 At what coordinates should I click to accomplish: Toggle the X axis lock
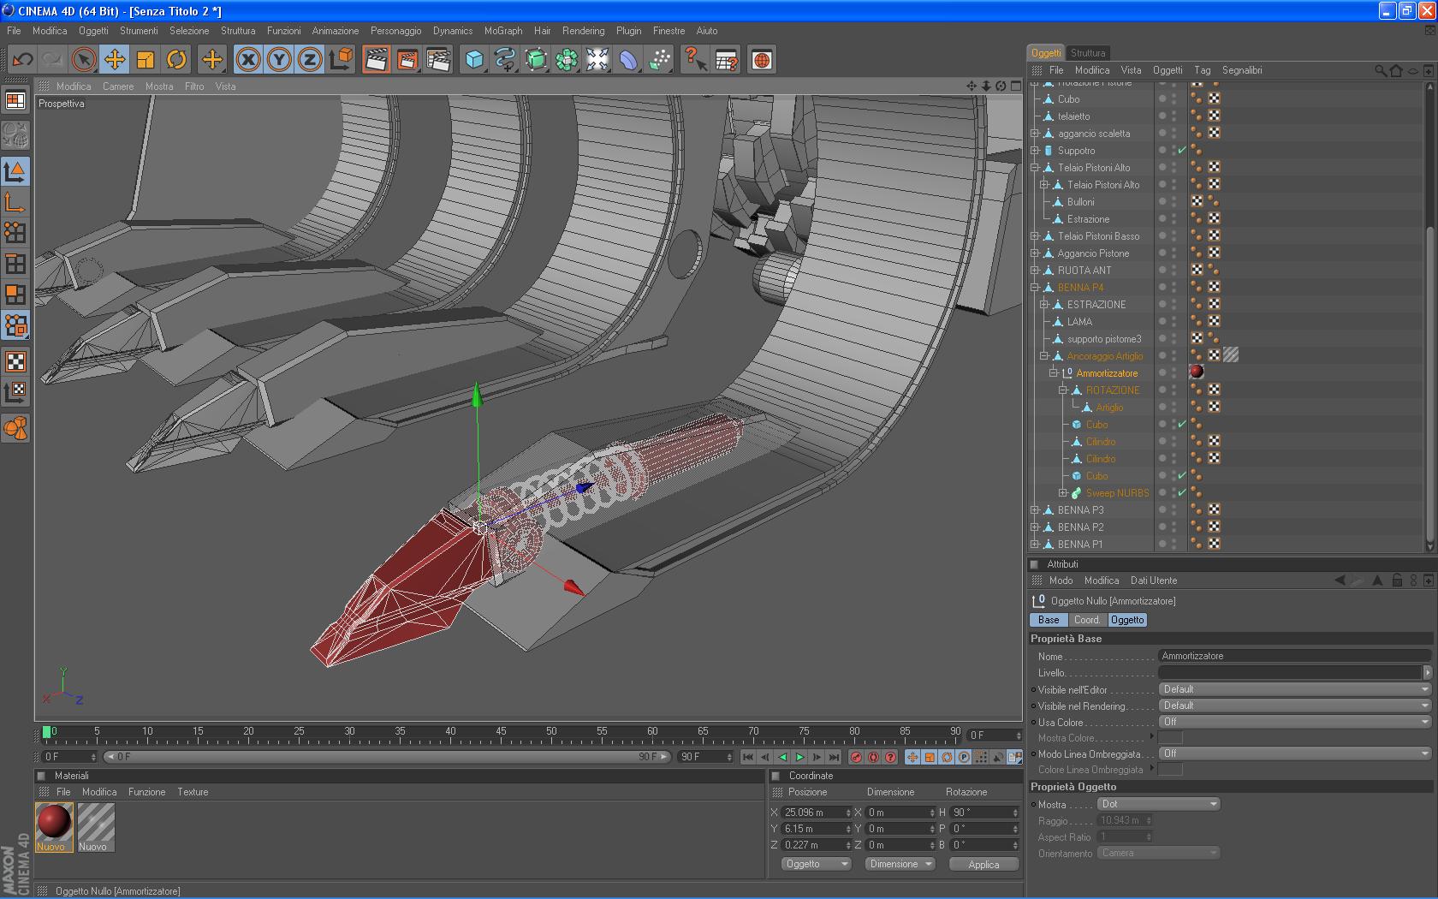[x=248, y=60]
